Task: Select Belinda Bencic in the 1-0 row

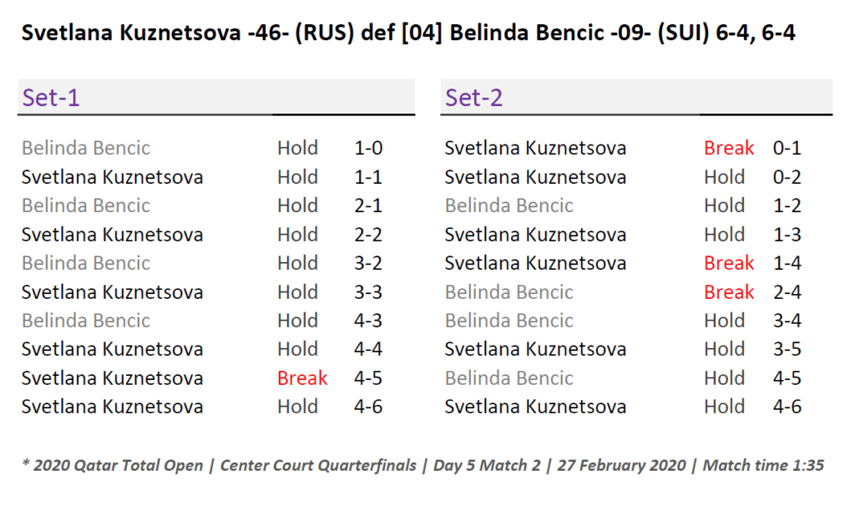Action: pos(86,149)
